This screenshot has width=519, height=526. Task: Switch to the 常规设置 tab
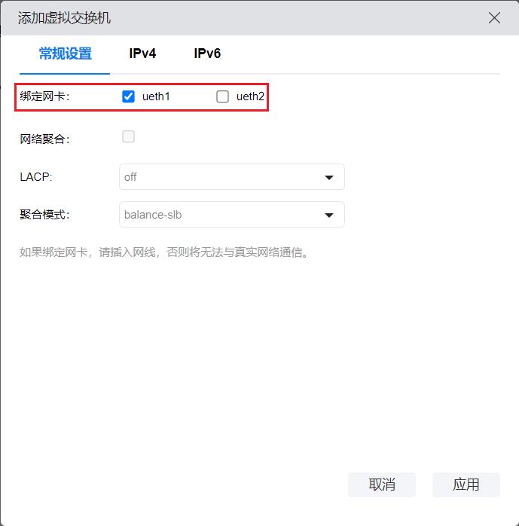click(x=66, y=54)
